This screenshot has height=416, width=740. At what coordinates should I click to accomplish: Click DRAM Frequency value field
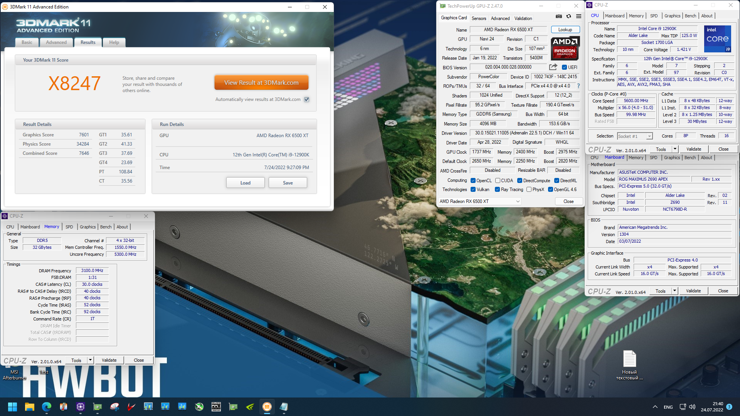pyautogui.click(x=92, y=270)
